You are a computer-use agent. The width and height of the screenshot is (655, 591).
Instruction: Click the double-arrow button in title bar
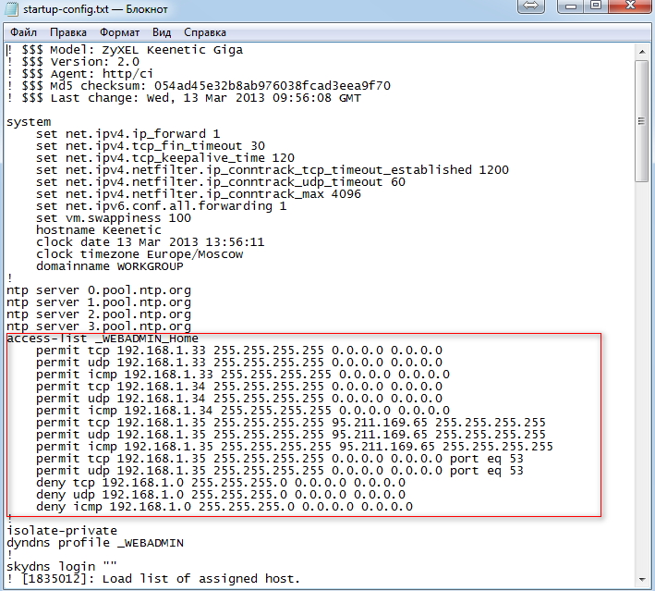(529, 6)
